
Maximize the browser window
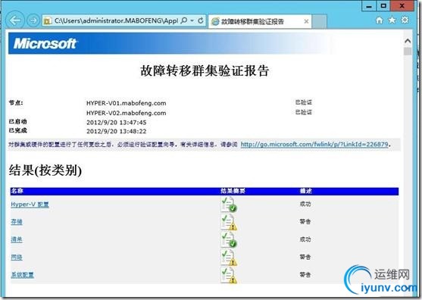[x=383, y=6]
